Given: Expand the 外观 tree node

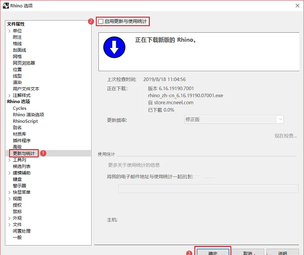Looking at the screenshot, I should click(9, 218).
